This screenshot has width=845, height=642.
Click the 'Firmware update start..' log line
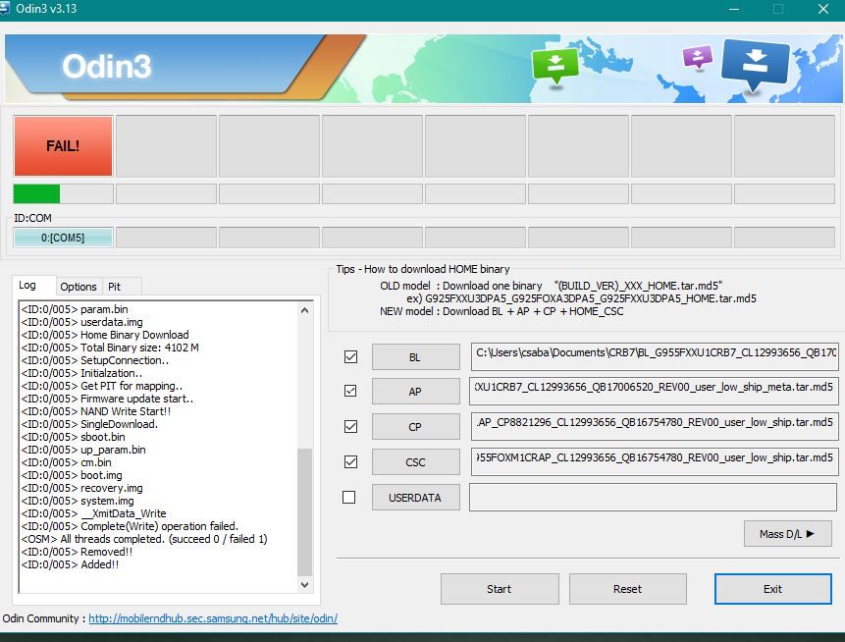tap(107, 399)
